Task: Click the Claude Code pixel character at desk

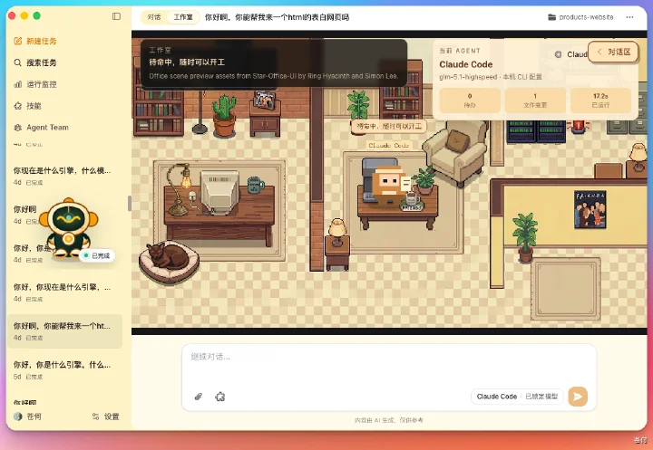Action: 388,183
